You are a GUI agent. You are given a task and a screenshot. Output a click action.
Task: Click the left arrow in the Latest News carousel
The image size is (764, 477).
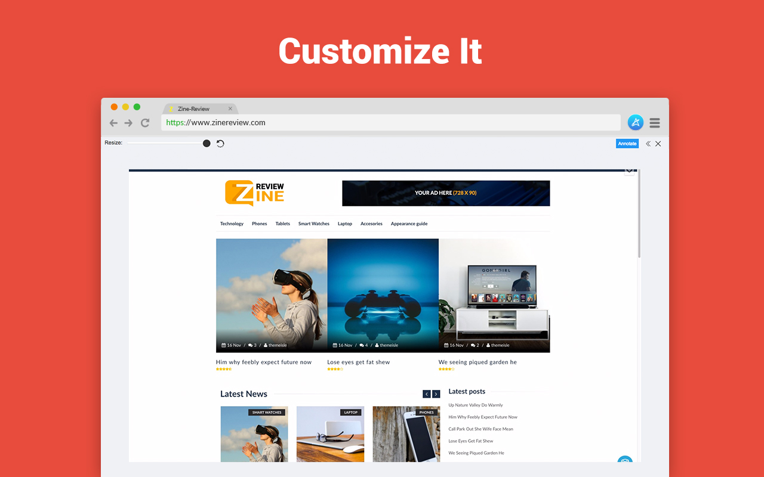click(426, 394)
